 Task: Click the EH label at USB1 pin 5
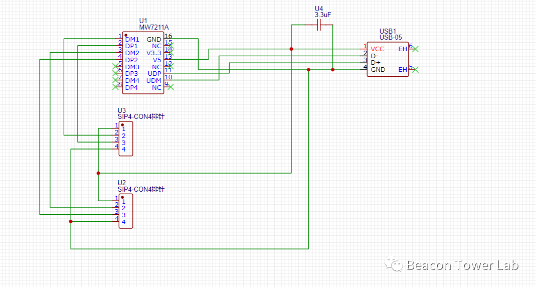tap(403, 69)
